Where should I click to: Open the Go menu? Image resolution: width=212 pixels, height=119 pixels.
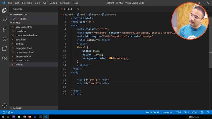point(45,3)
